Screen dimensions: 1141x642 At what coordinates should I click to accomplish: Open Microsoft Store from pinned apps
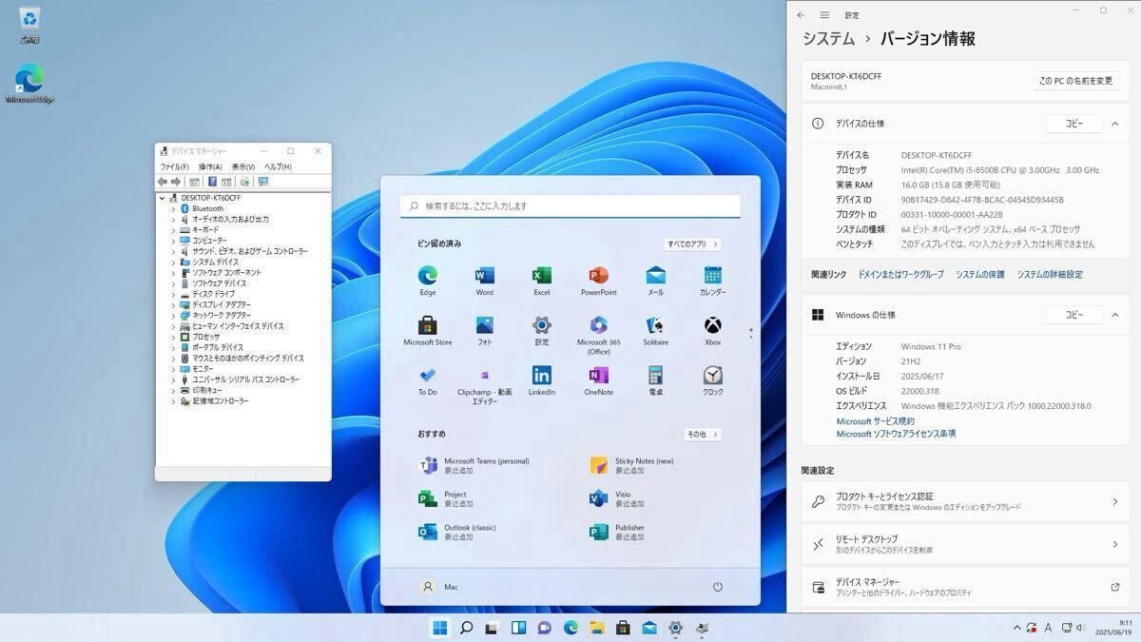click(428, 325)
